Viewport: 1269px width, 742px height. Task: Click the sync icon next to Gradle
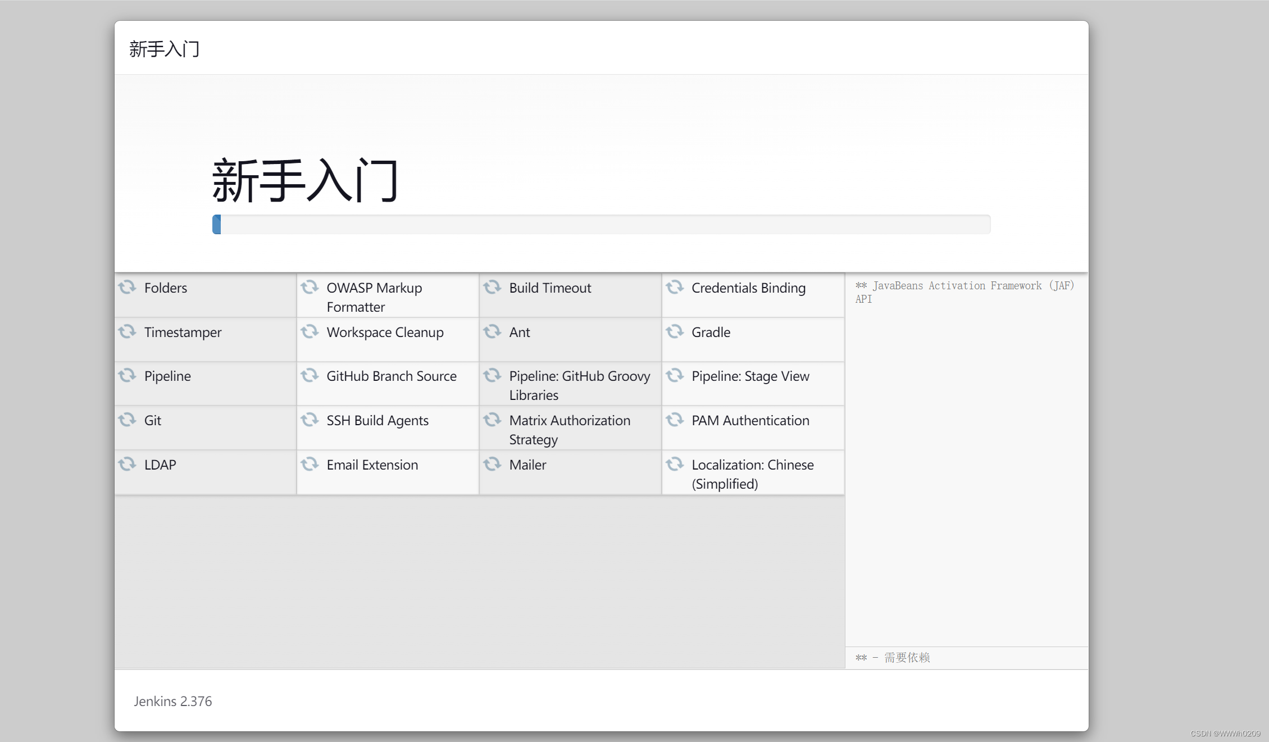tap(675, 331)
